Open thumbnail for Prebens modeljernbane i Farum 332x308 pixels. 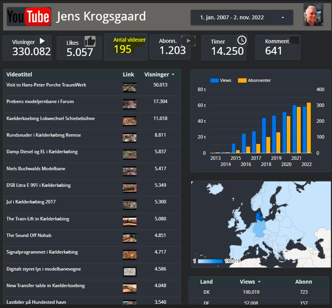129,104
